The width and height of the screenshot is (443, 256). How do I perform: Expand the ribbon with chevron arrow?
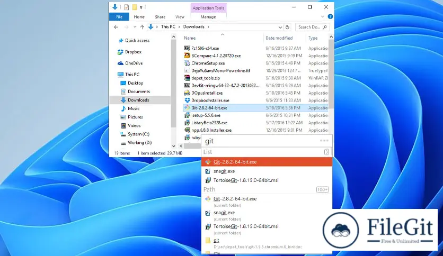coord(322,16)
